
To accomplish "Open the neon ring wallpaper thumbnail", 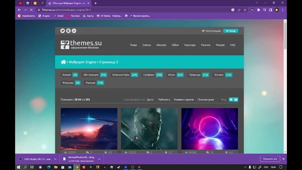I will (x=210, y=129).
